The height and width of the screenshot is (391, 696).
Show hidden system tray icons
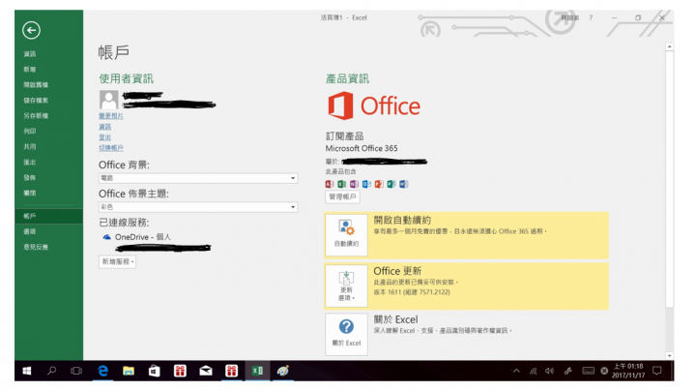tap(516, 371)
